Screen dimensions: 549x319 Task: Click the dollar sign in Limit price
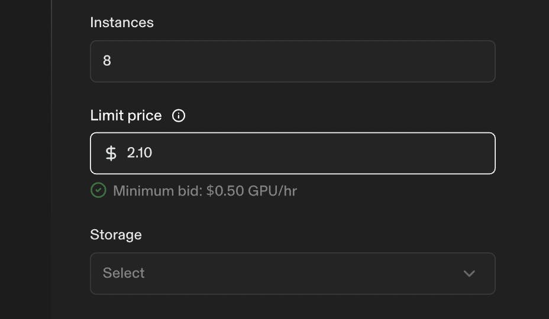[111, 154]
